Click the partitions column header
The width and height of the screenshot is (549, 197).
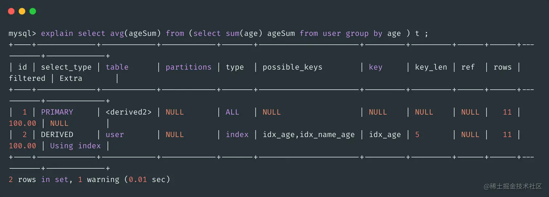click(188, 67)
